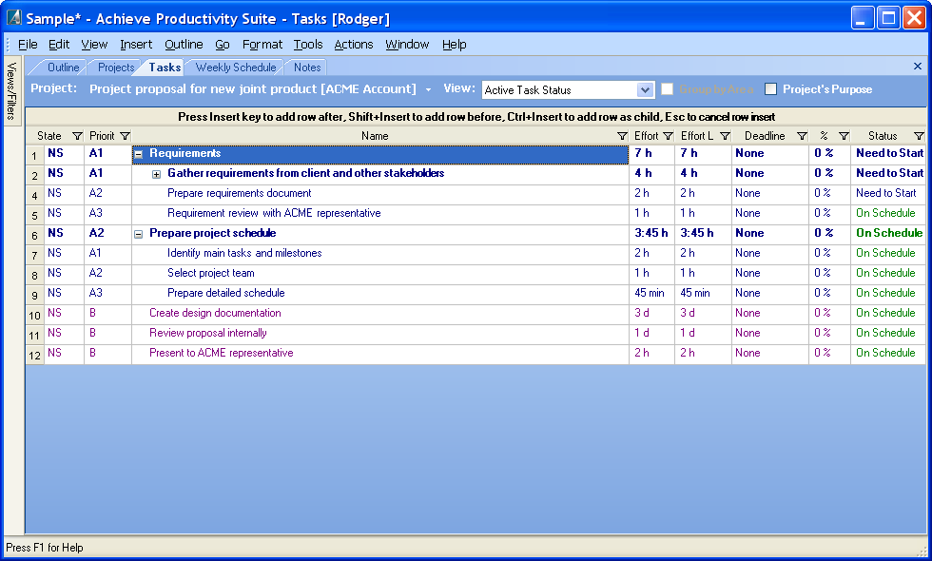Screen dimensions: 932x561
Task: Open the Insert menu
Action: [x=136, y=45]
